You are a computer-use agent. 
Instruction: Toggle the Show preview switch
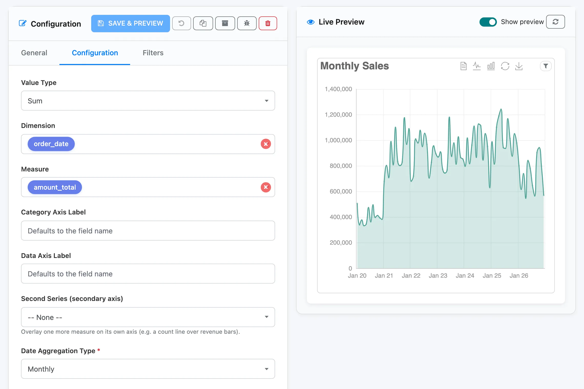click(488, 22)
